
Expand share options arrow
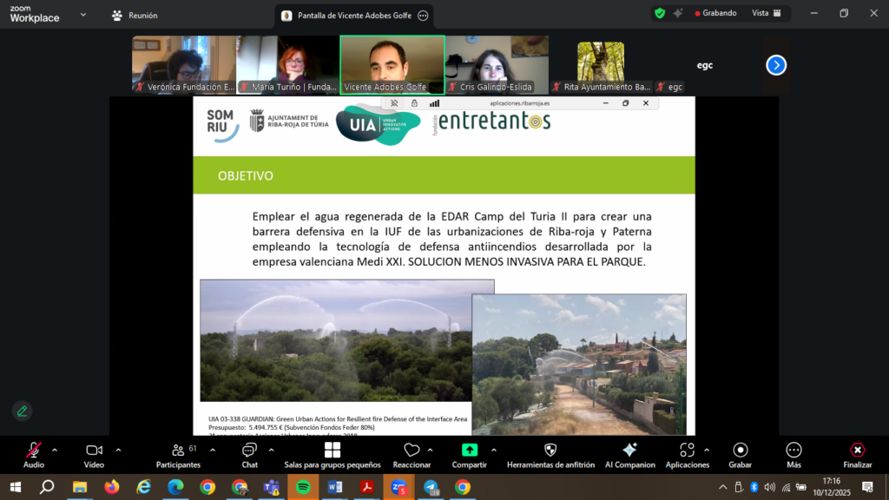tap(494, 451)
